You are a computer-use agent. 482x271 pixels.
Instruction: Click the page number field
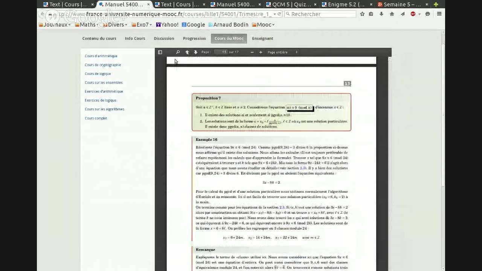coord(221,52)
